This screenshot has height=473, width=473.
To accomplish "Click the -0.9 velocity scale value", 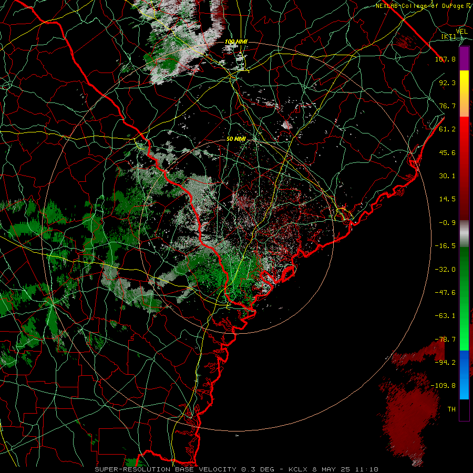I will pyautogui.click(x=447, y=223).
